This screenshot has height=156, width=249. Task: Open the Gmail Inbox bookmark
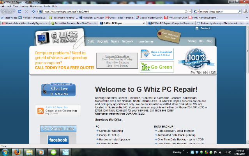tap(120, 18)
